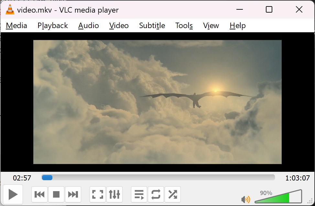Open the Help menu
The image size is (315, 206).
coord(238,26)
